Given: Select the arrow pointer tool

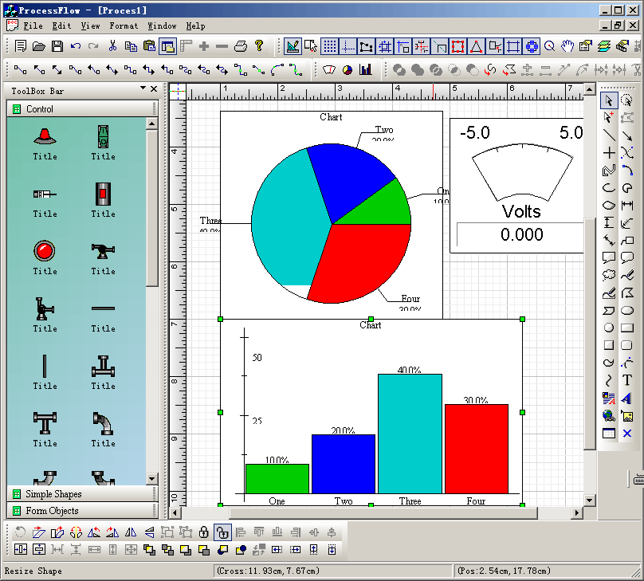Looking at the screenshot, I should click(x=609, y=100).
